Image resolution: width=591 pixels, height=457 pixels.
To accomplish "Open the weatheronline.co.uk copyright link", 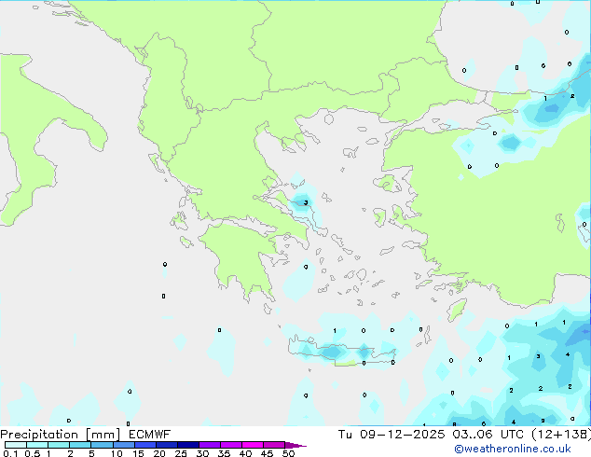I will [x=513, y=449].
